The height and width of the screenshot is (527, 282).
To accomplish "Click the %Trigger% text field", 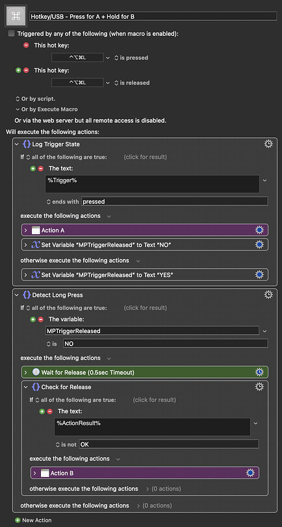I will (153, 184).
